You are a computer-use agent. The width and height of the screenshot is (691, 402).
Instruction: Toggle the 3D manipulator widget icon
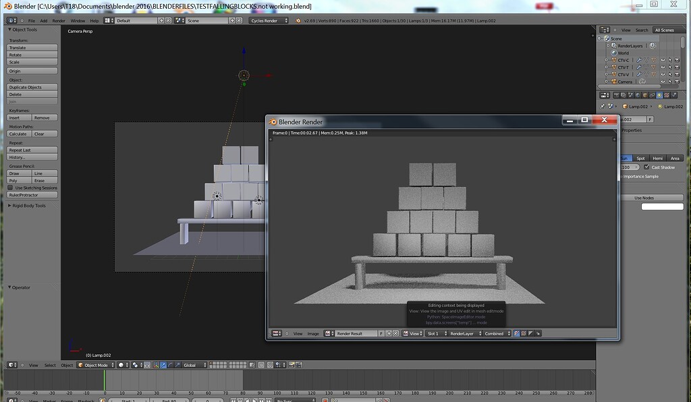[x=156, y=365]
